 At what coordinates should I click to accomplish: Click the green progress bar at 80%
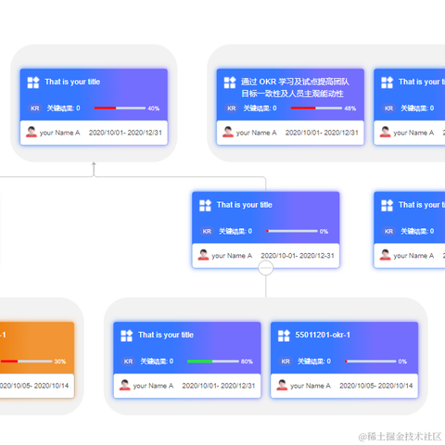pyautogui.click(x=213, y=362)
